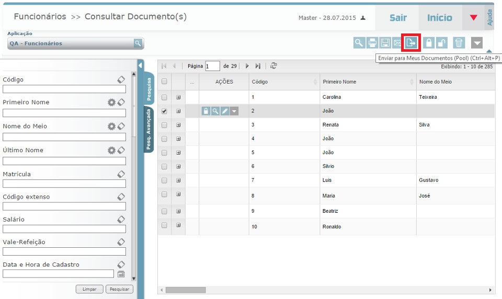
Task: Click the print toolbar icon
Action: pyautogui.click(x=372, y=42)
